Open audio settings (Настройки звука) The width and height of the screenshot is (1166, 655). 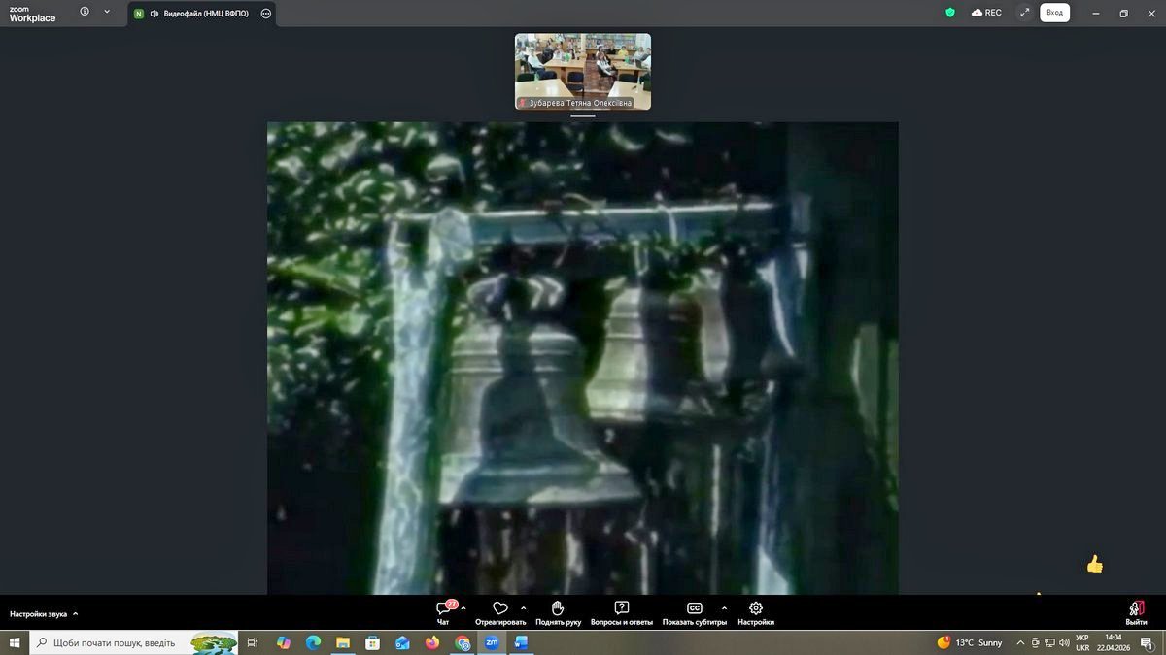44,614
